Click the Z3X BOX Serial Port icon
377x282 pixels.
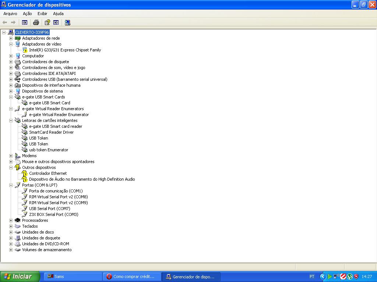coord(25,214)
